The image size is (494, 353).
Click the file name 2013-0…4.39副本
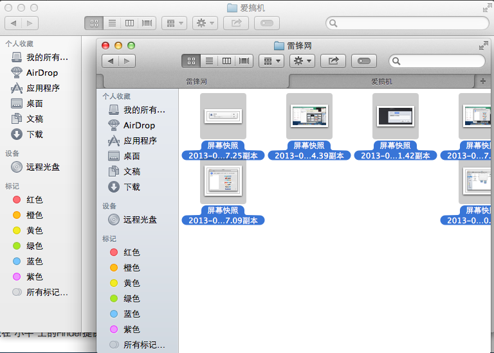[x=309, y=155]
